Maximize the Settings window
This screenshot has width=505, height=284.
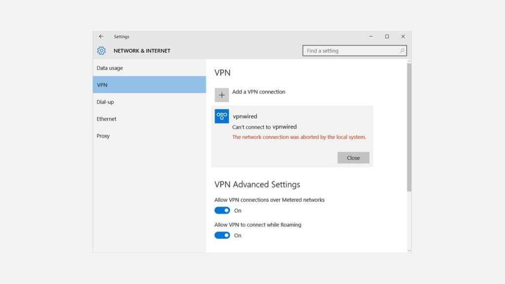[x=387, y=36]
